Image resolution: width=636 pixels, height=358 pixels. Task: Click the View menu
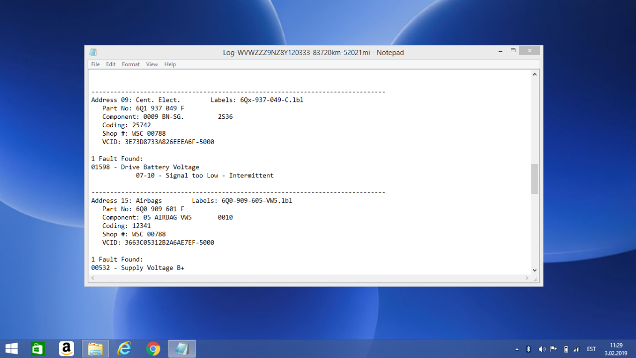tap(152, 64)
